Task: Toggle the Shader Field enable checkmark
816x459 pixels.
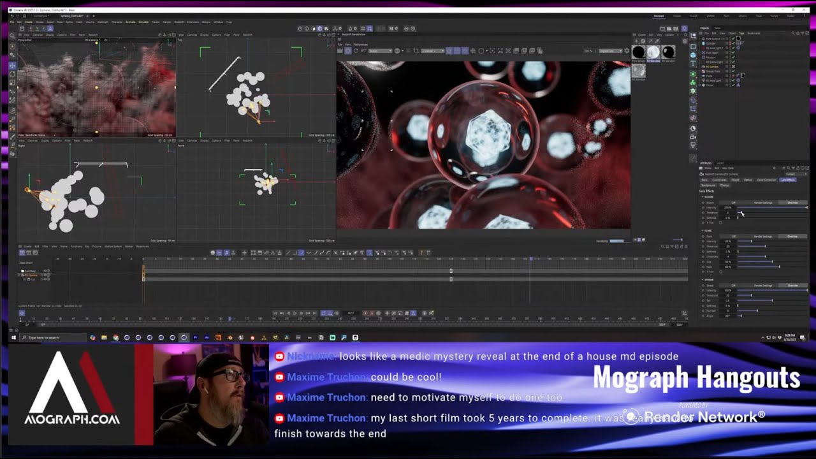Action: coord(733,71)
